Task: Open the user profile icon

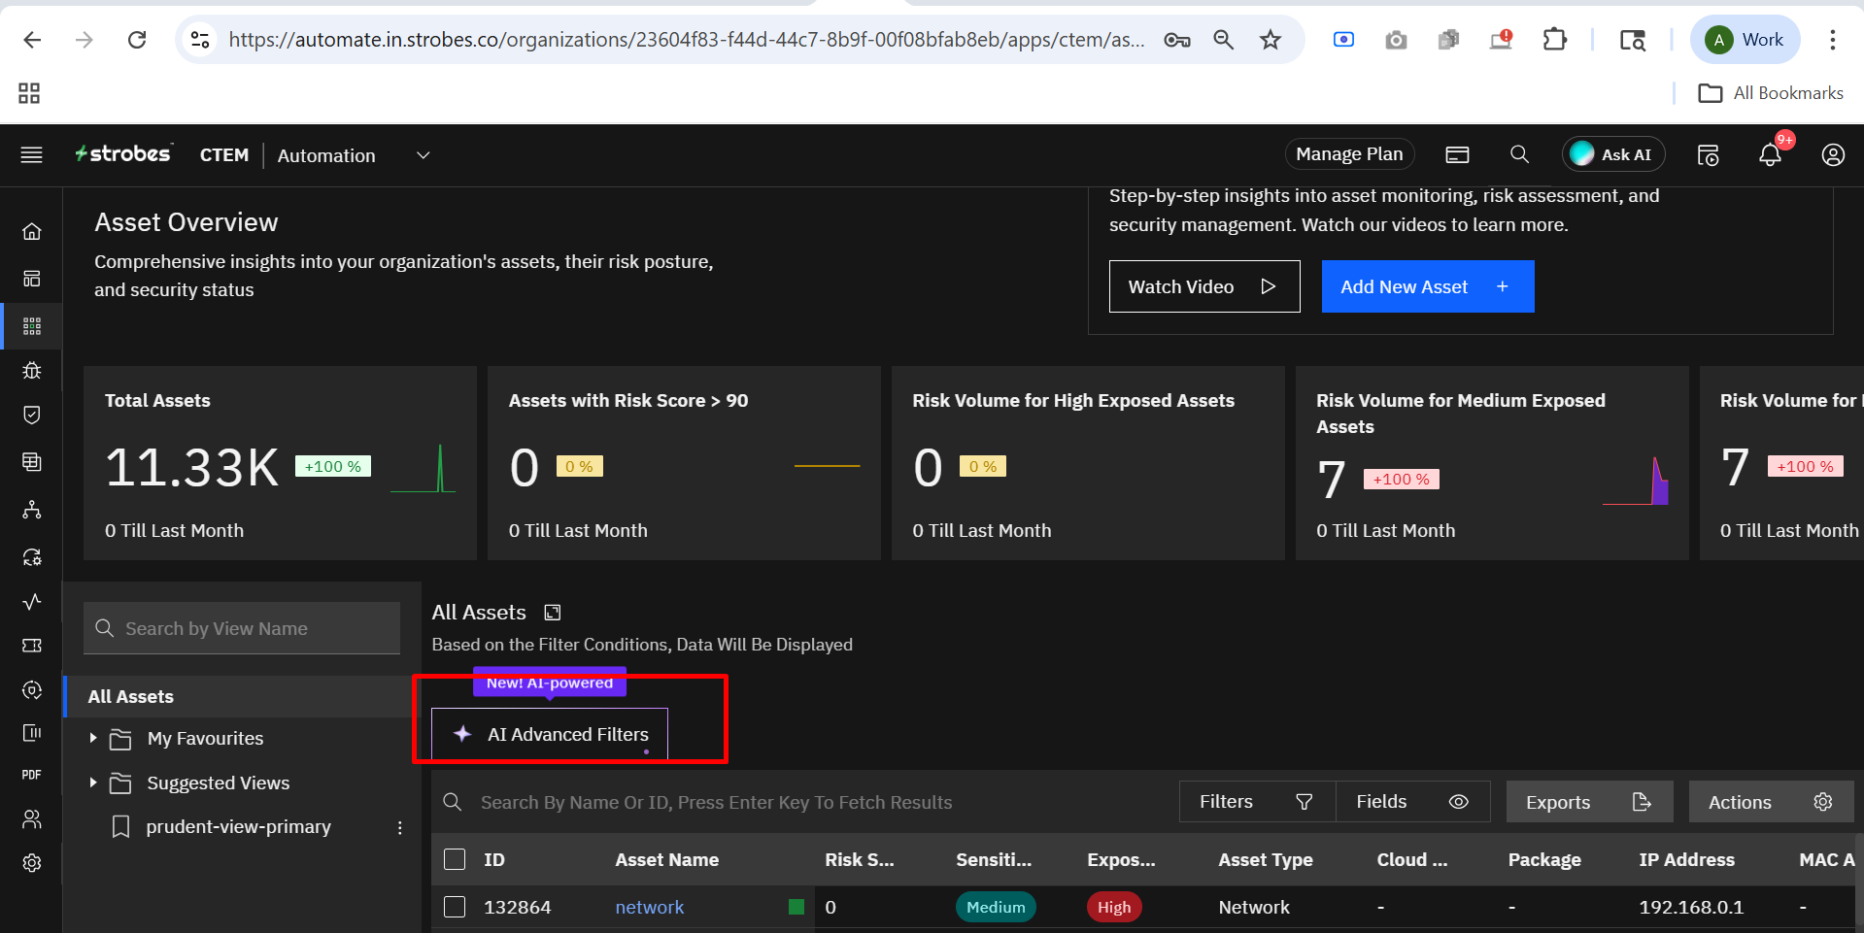Action: point(1832,155)
